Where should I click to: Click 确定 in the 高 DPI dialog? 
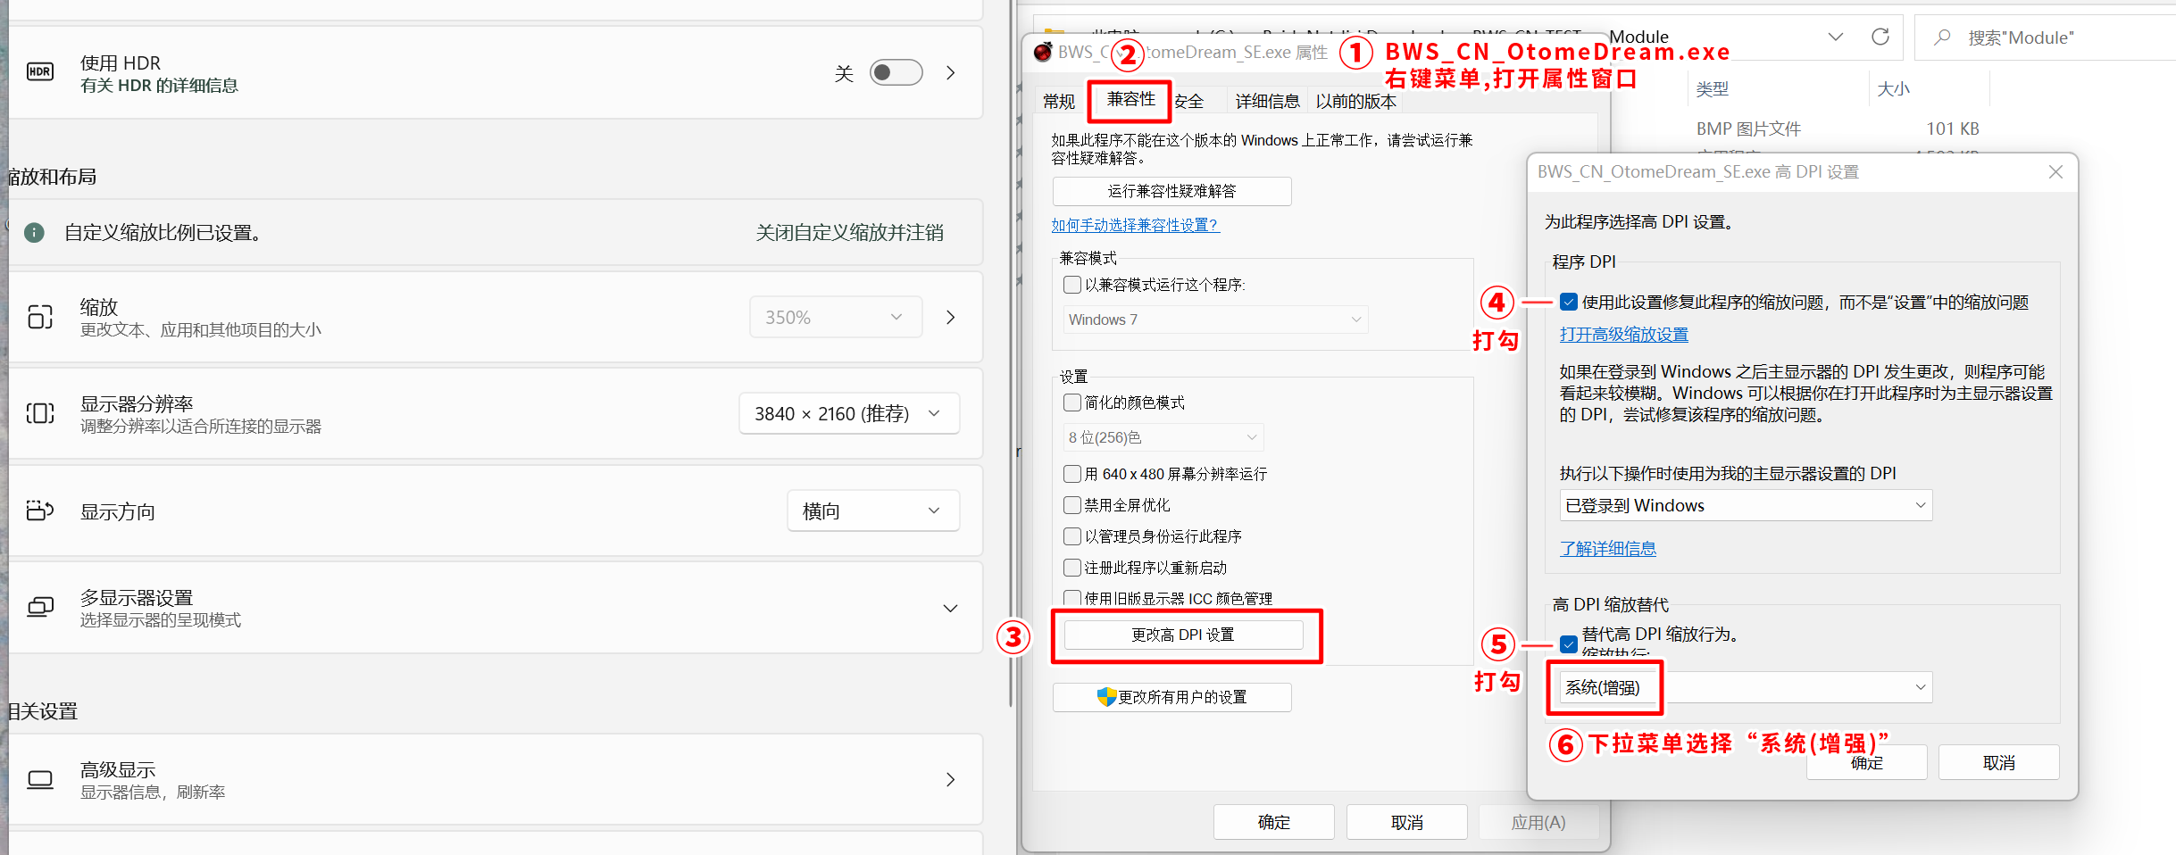click(1866, 763)
